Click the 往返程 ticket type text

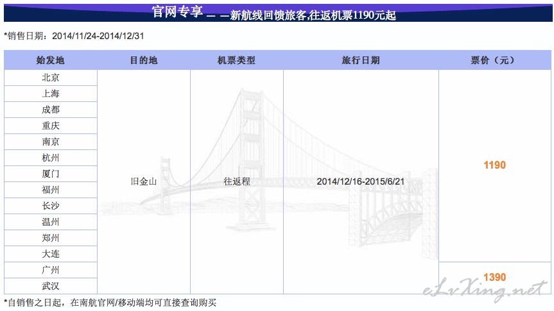(237, 181)
